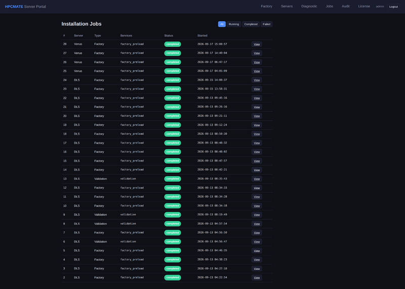Click the Type column header
This screenshot has height=289, width=405.
coord(97,35)
